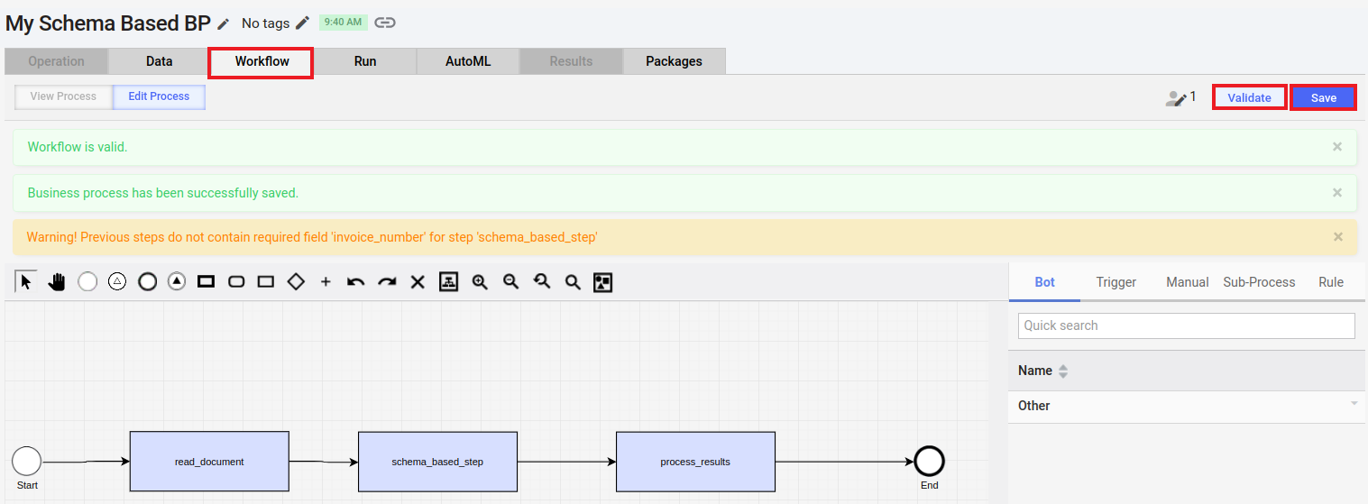The height and width of the screenshot is (504, 1368).
Task: Open the AutoML tab
Action: [468, 61]
